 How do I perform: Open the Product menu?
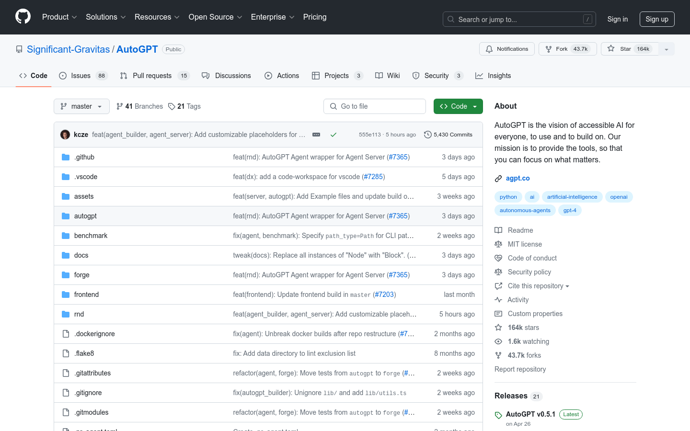tap(59, 17)
